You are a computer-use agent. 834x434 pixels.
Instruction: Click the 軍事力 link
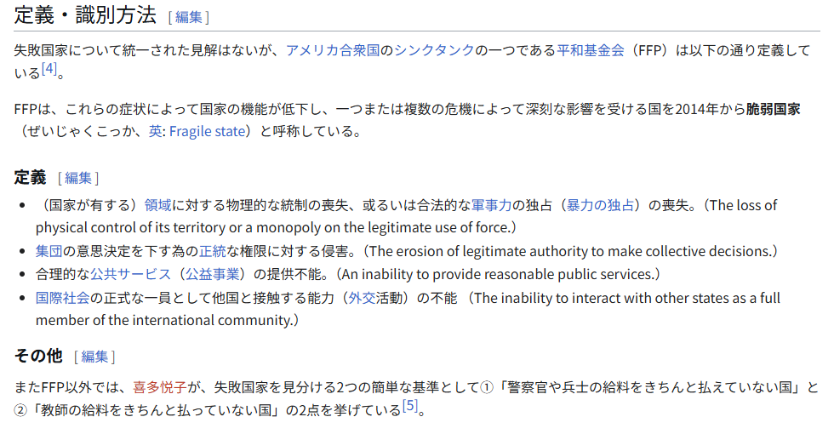(492, 205)
